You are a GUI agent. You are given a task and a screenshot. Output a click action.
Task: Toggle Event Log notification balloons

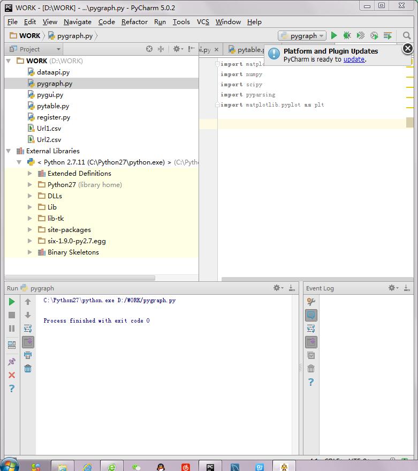click(311, 316)
